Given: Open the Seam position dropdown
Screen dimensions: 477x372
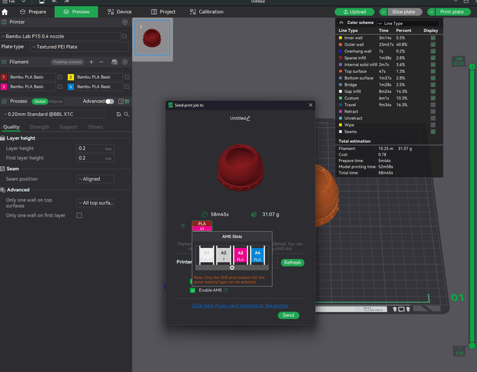Looking at the screenshot, I should [95, 179].
